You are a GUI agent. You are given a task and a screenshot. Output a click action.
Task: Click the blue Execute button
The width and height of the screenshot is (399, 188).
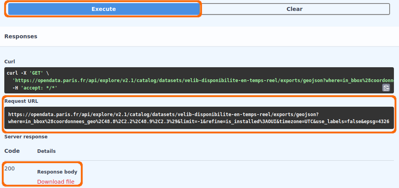click(104, 9)
